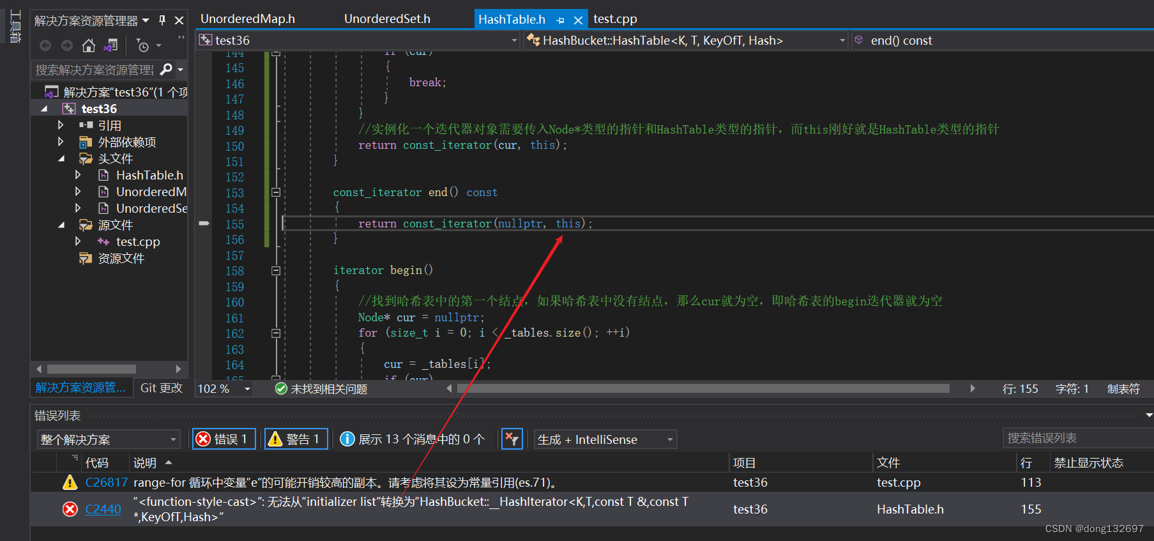Toggle the 警告 1 warnings filter

[296, 439]
